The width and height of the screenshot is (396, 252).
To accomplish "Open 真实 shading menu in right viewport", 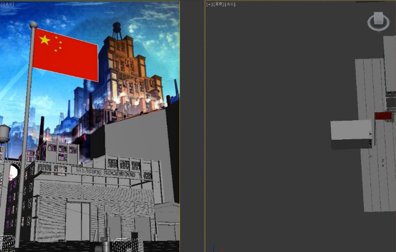I will [230, 4].
